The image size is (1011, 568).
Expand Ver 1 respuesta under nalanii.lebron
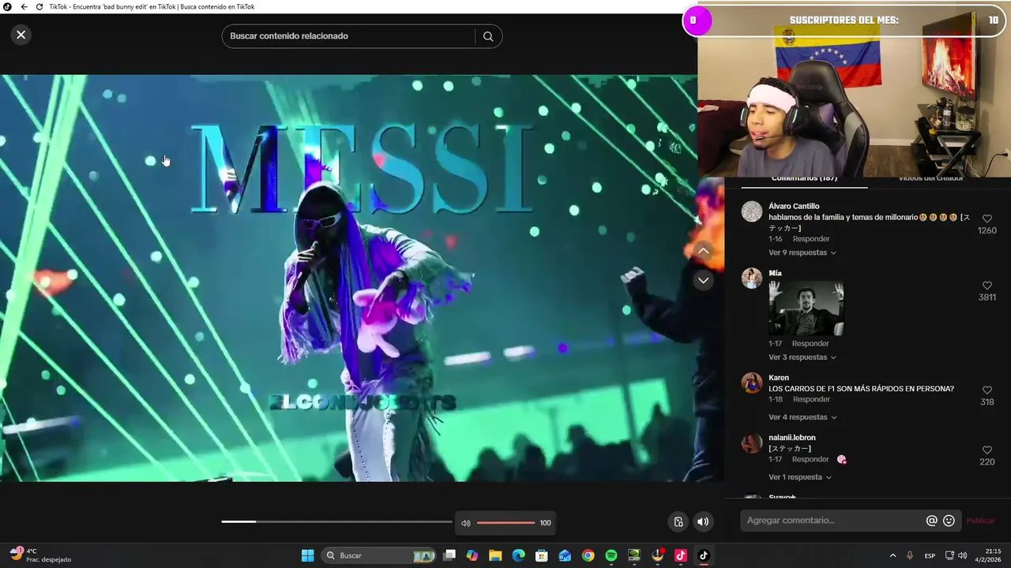pos(799,477)
